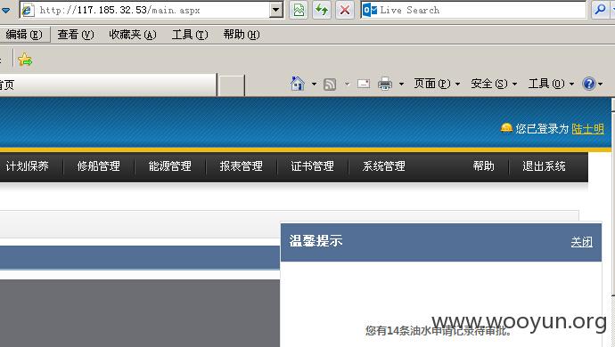Open the recent pages arrow left of address bar
This screenshot has height=347, width=615.
tap(6, 10)
